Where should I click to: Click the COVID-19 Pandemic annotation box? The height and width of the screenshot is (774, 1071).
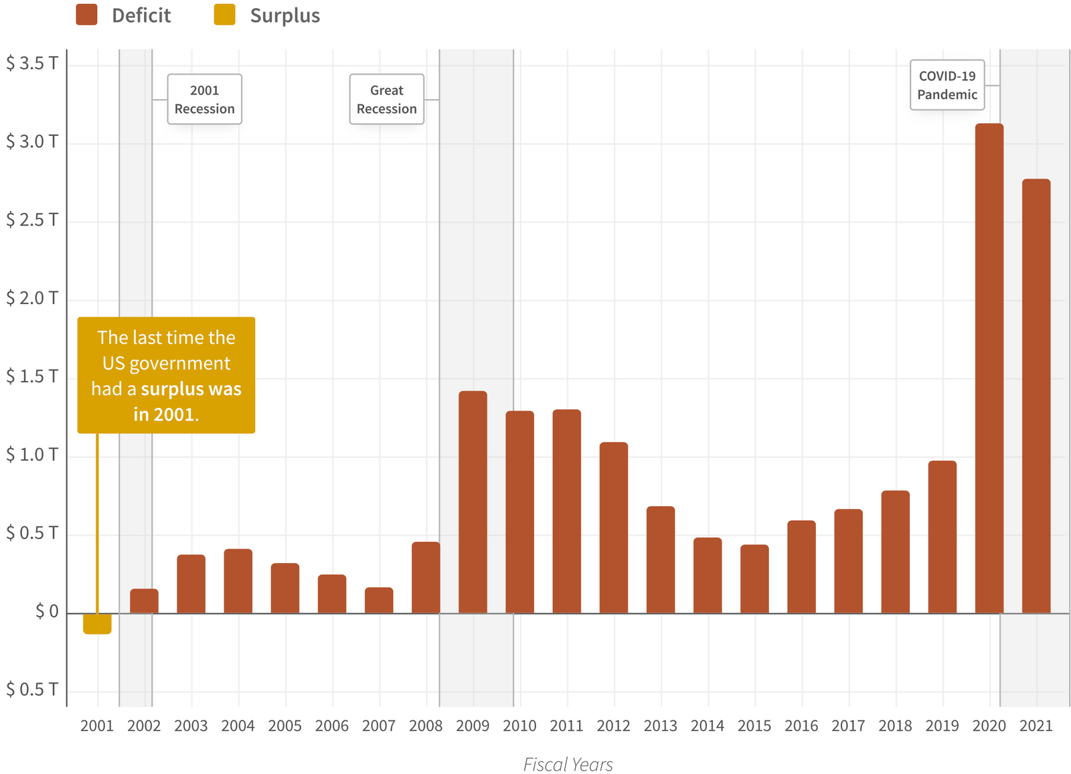tap(947, 85)
